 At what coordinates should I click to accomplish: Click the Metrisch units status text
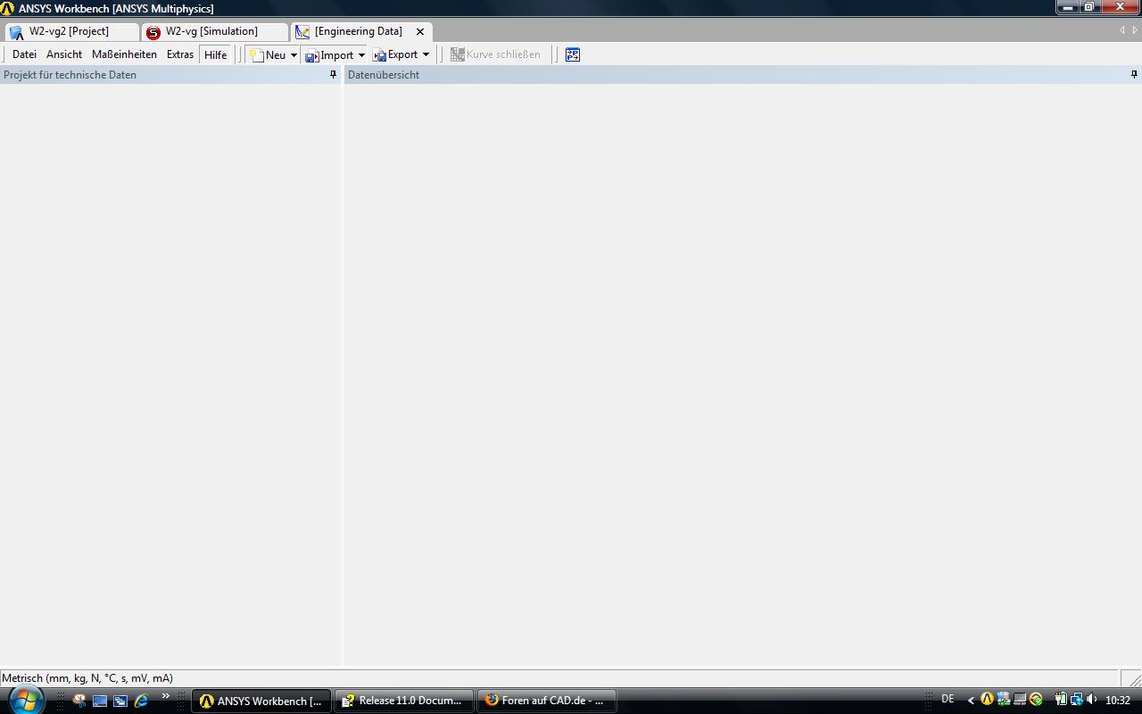[87, 678]
